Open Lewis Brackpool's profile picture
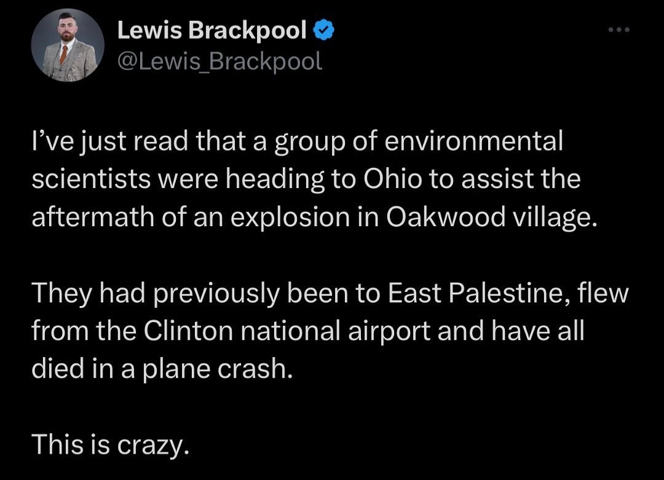 point(68,45)
